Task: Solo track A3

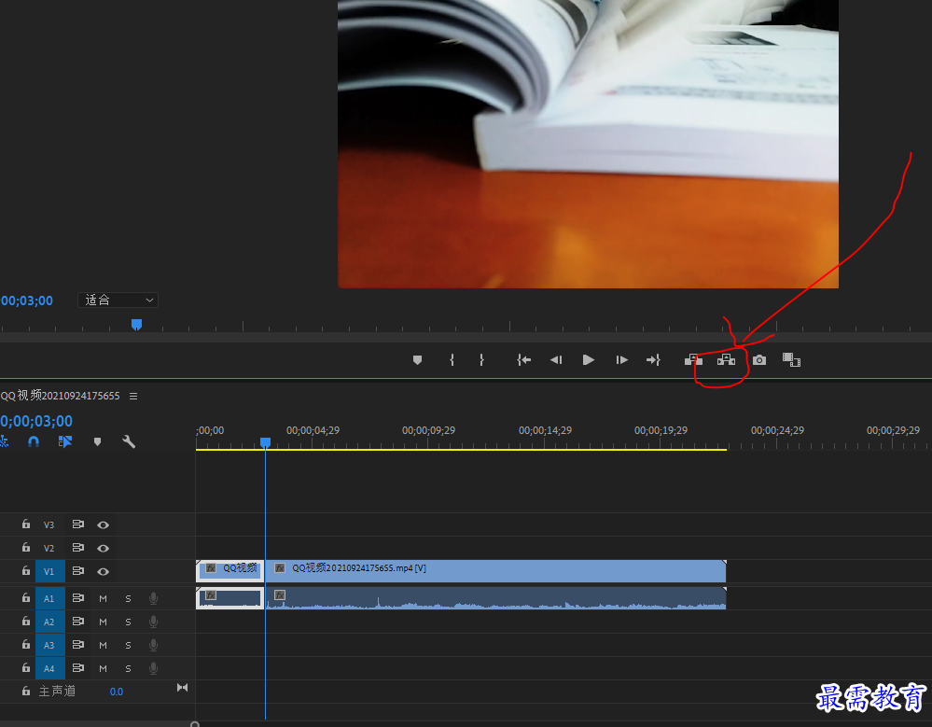Action: tap(129, 645)
